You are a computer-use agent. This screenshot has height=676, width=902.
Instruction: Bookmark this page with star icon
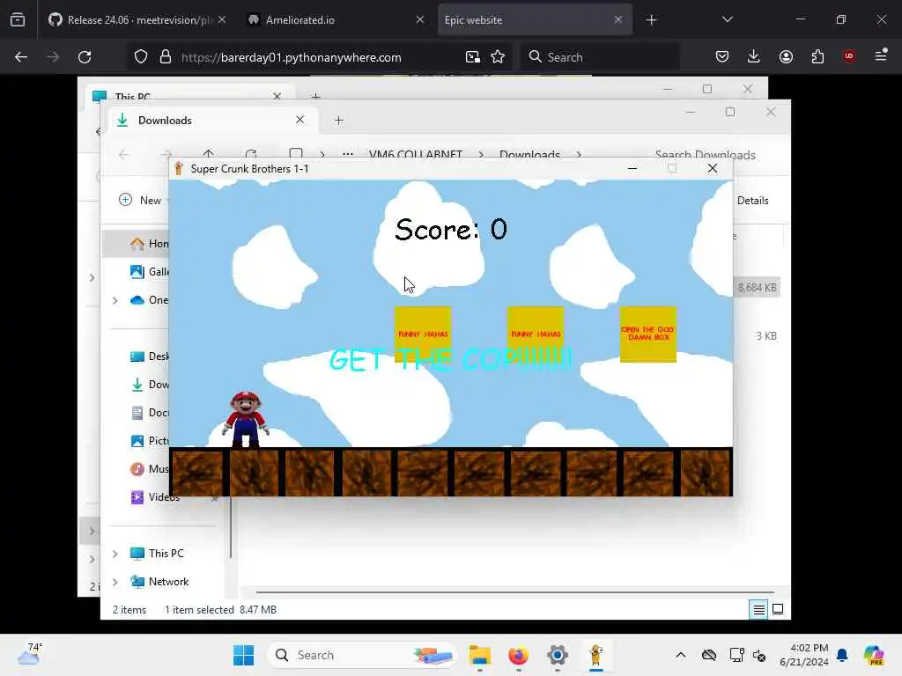tap(498, 57)
